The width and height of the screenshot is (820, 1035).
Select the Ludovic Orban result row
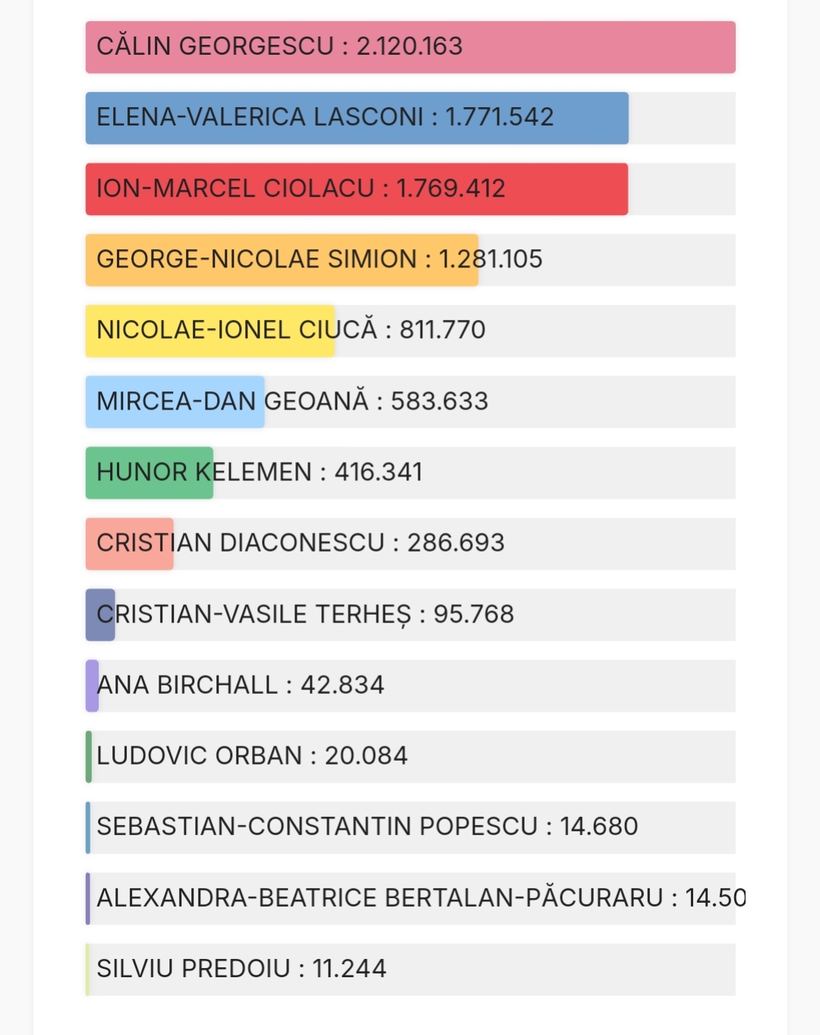[x=410, y=756]
